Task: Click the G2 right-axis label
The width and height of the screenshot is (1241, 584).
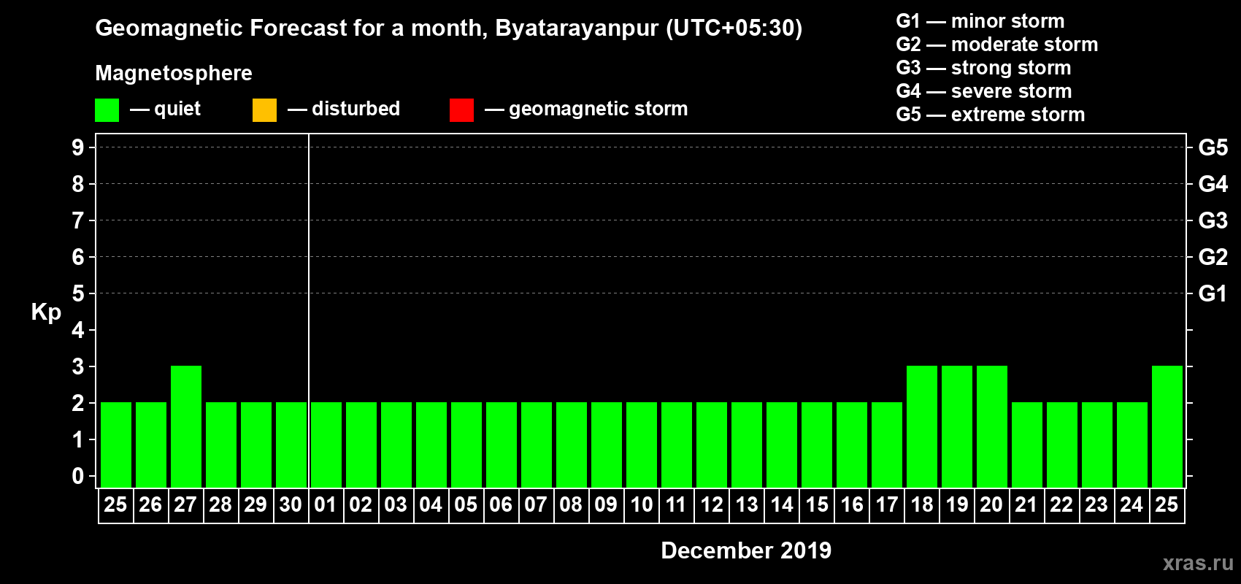Action: pyautogui.click(x=1213, y=257)
